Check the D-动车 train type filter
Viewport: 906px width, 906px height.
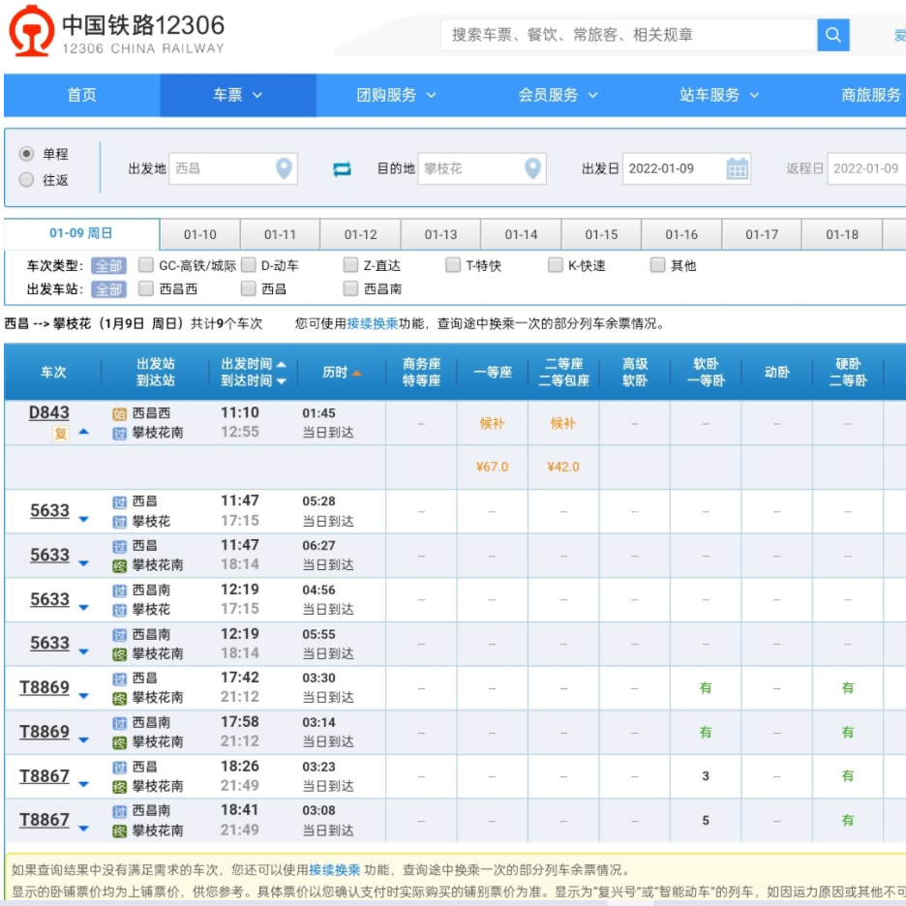[x=247, y=263]
